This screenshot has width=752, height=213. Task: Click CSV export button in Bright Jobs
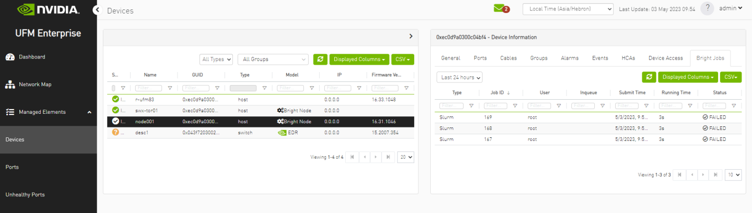pyautogui.click(x=731, y=77)
